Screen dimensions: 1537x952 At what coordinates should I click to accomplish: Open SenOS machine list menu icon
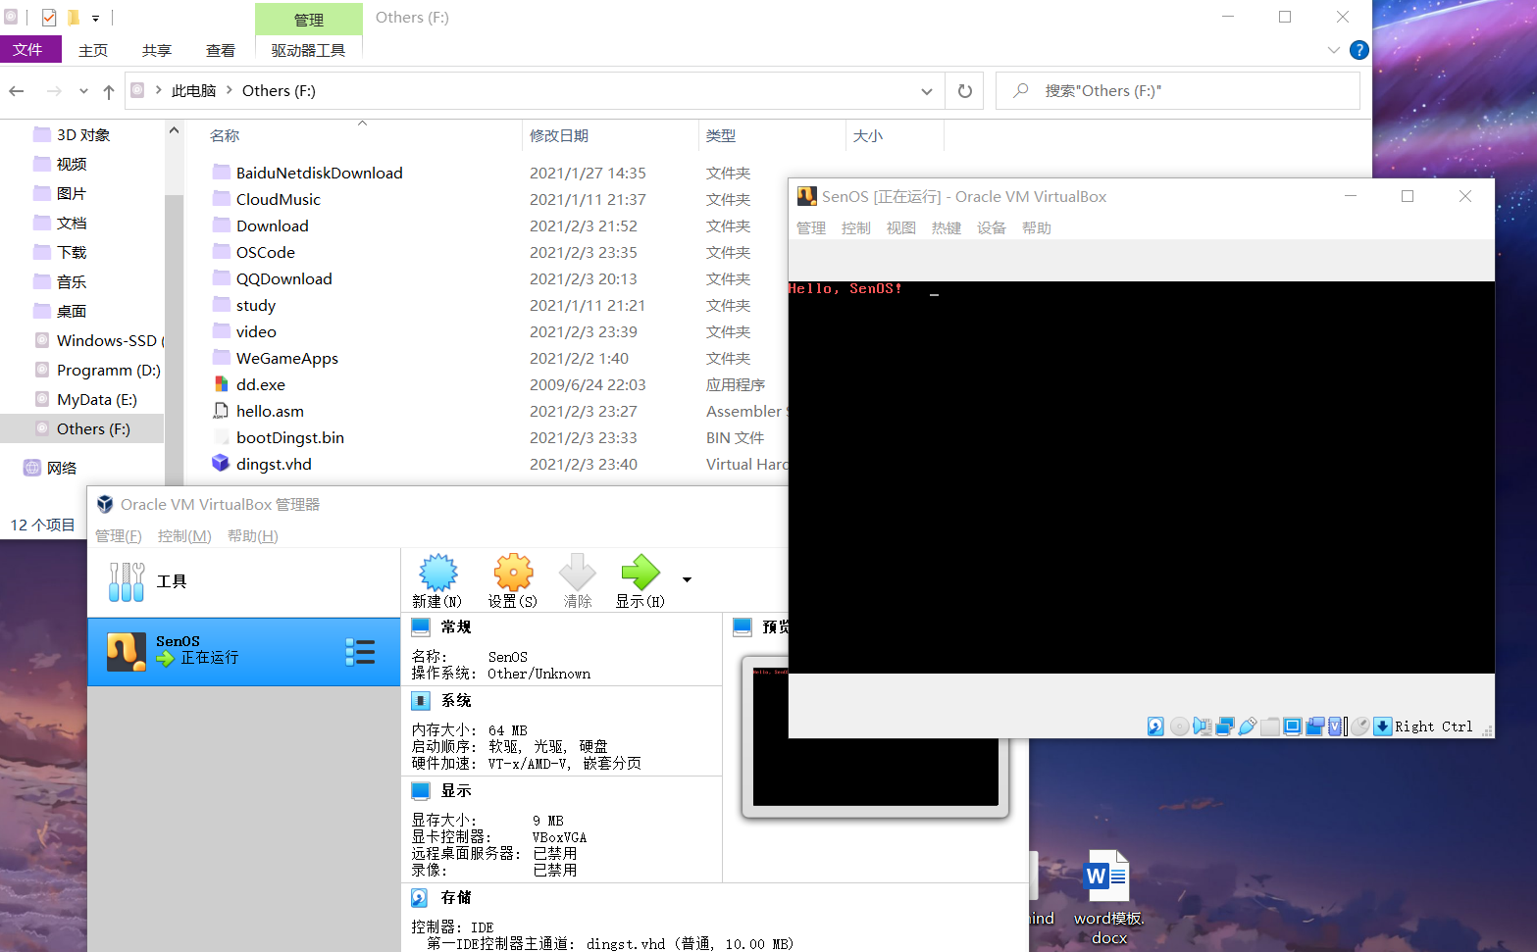point(360,652)
